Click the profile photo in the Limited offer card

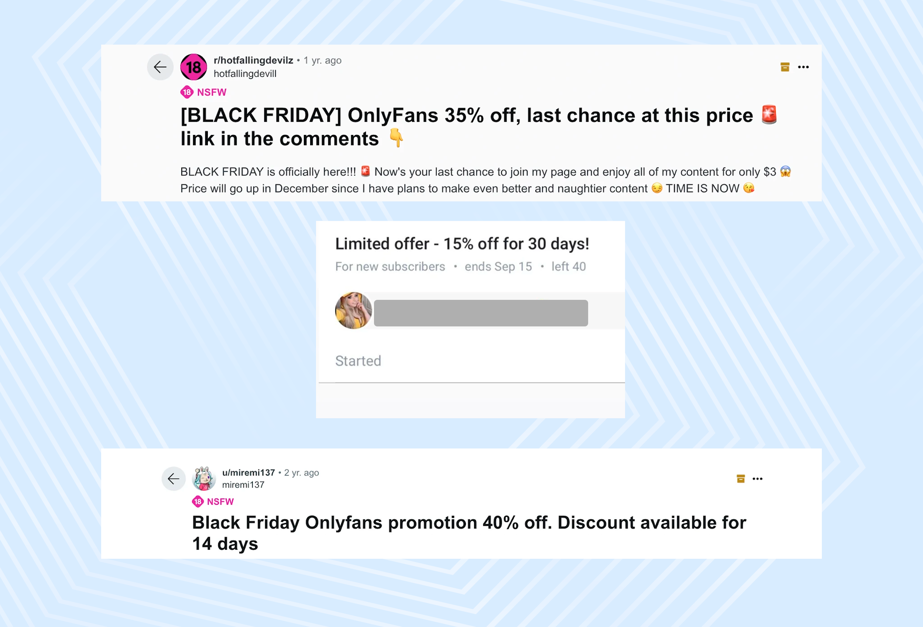353,311
